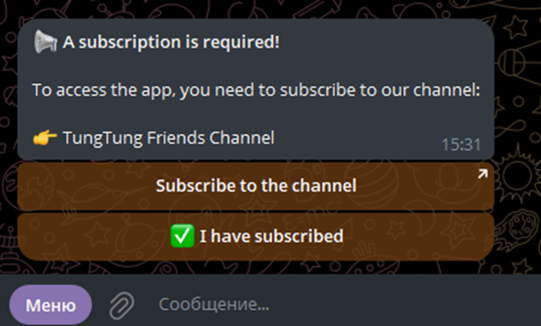This screenshot has width=541, height=326.
Task: Click the A subscription is required heading
Action: pos(171,42)
